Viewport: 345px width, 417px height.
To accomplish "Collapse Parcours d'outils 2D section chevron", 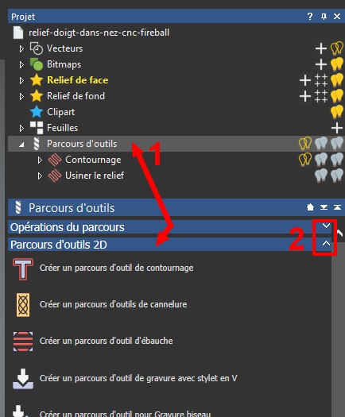I will coord(326,243).
